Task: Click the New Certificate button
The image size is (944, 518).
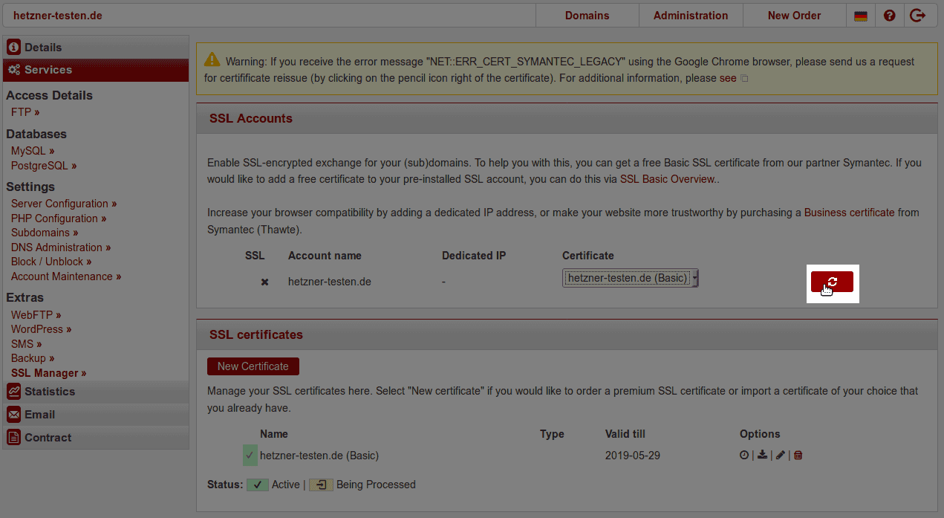Action: tap(253, 366)
